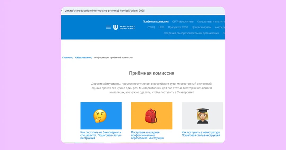Click the graduate emoji card
The width and height of the screenshot is (286, 150).
pos(202,116)
